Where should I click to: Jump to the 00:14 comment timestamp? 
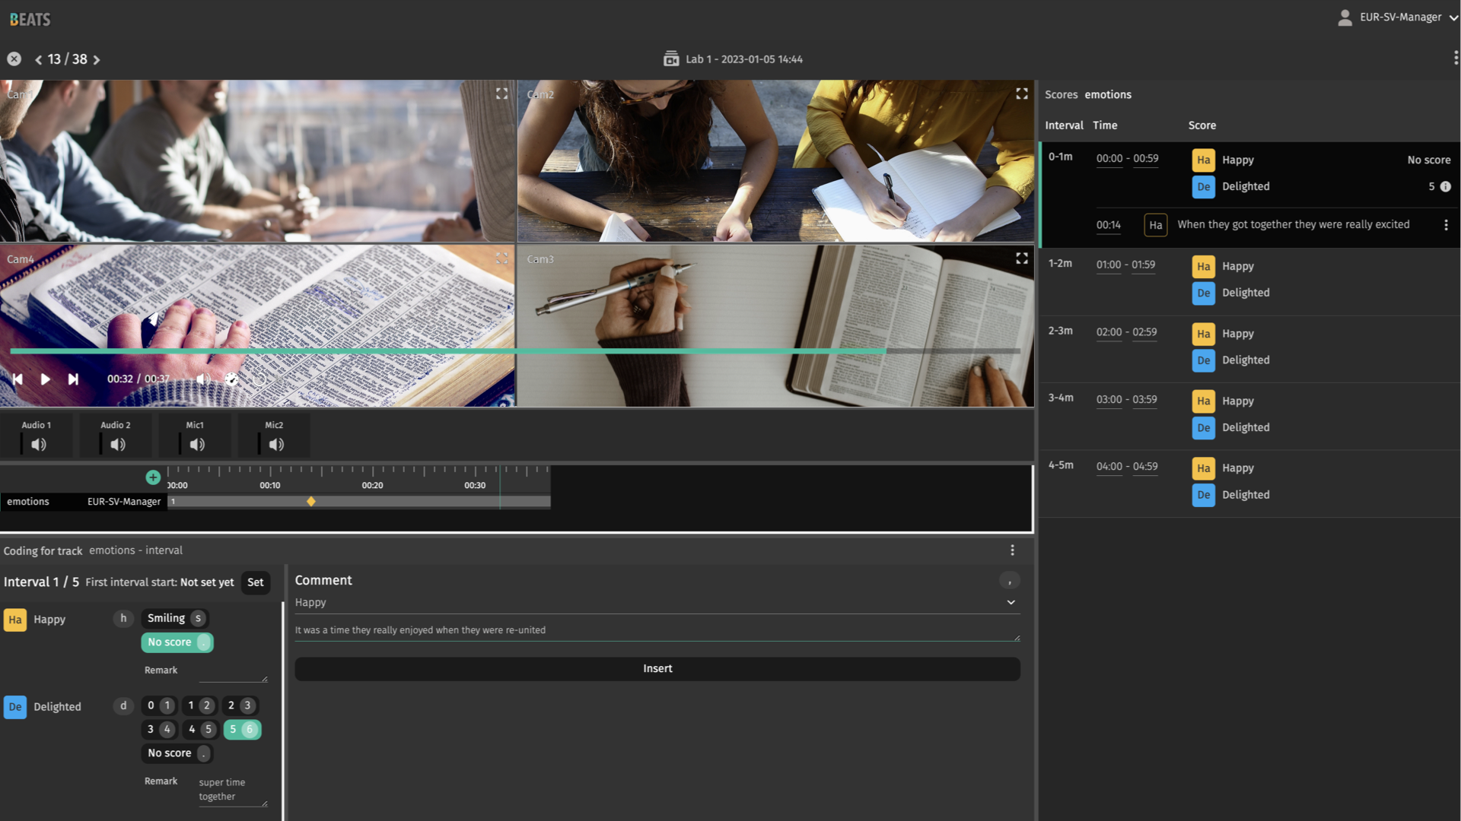click(1108, 225)
